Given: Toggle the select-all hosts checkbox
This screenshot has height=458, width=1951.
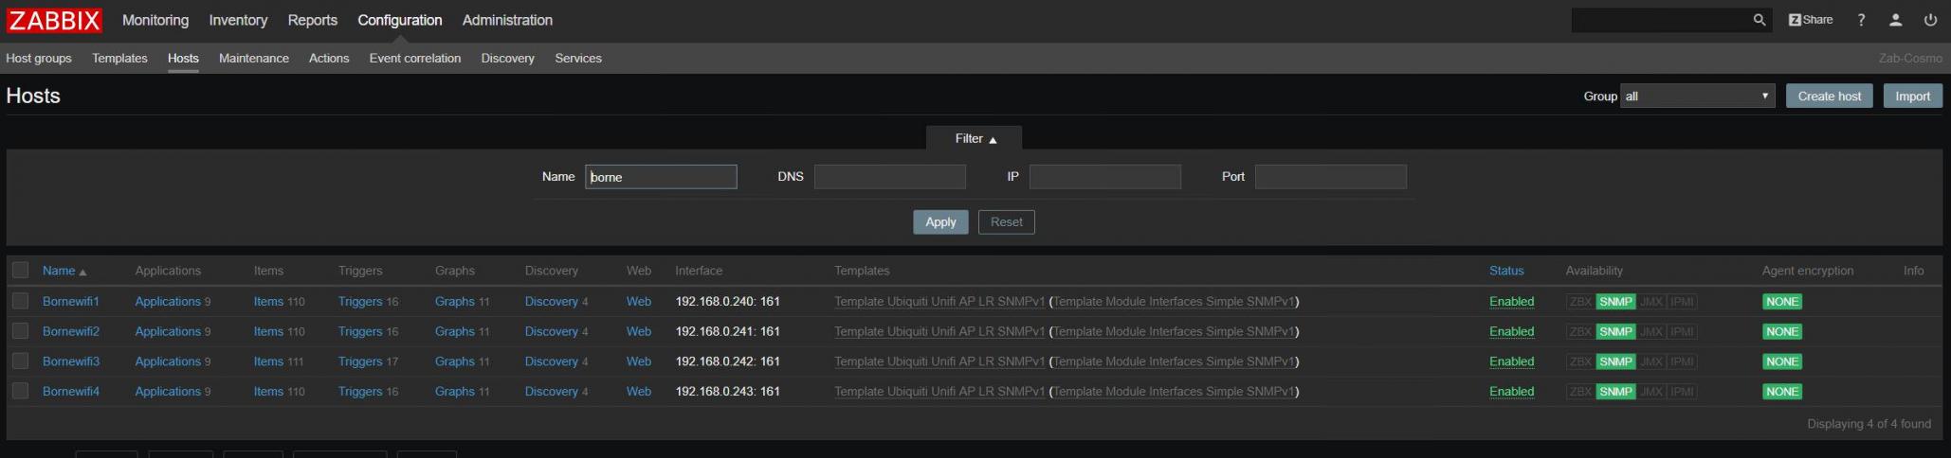Looking at the screenshot, I should point(21,271).
